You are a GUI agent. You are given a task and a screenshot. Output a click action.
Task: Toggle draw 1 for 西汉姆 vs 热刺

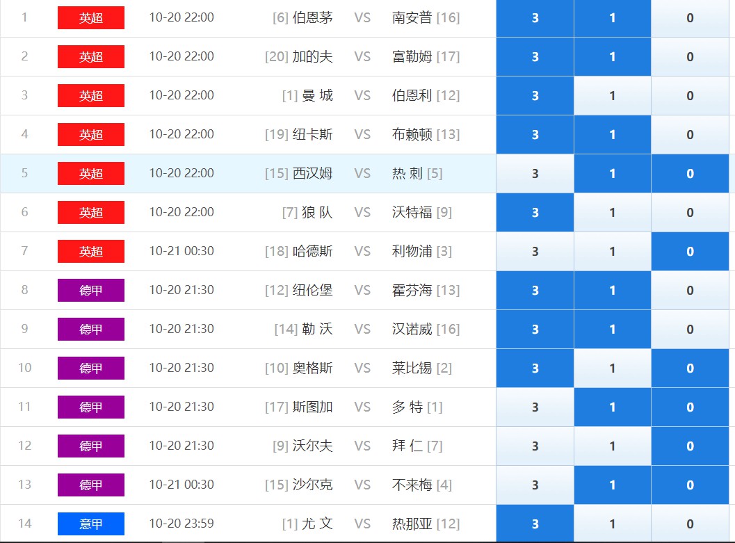(612, 173)
